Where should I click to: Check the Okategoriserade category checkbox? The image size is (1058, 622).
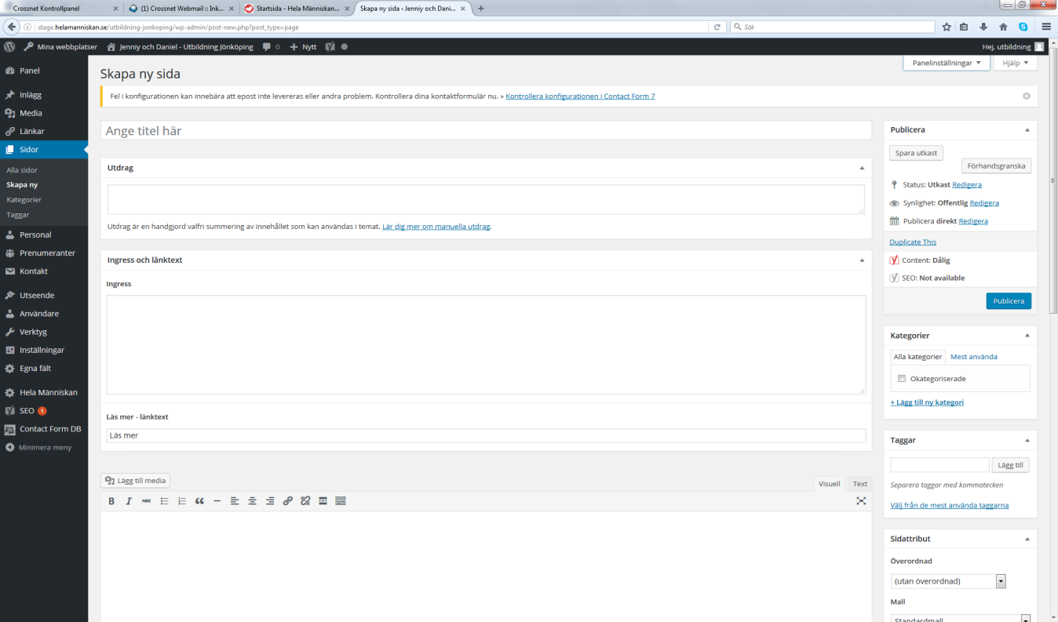click(902, 379)
